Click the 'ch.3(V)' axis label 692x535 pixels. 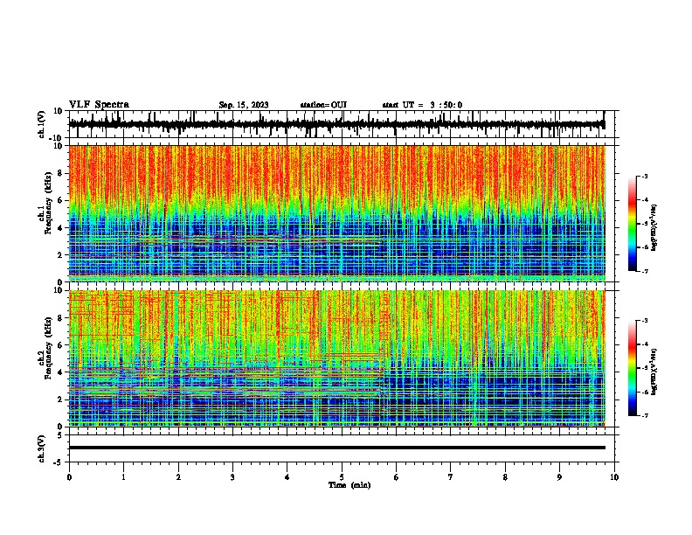42,448
